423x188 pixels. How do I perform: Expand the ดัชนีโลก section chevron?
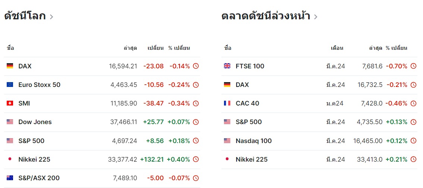point(51,17)
